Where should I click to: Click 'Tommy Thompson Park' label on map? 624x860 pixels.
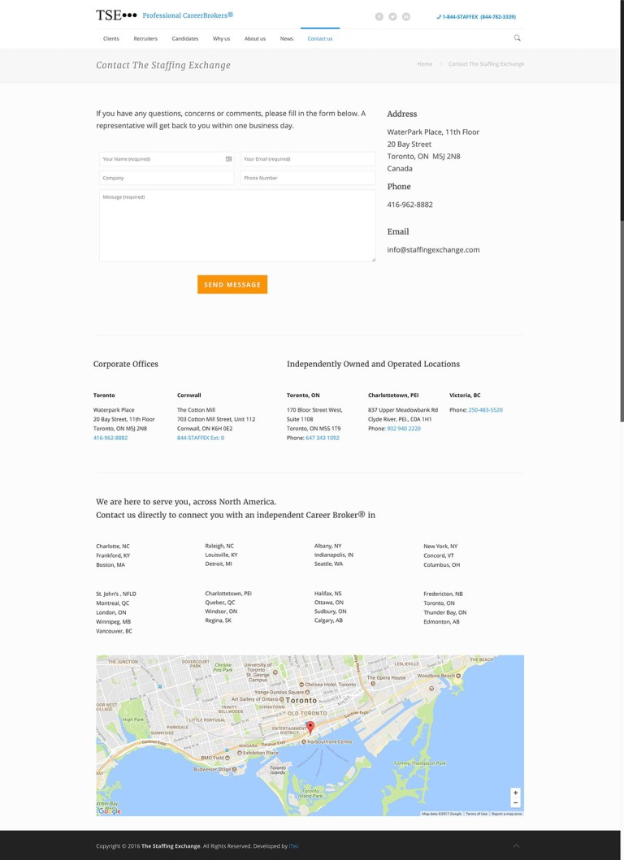420,763
